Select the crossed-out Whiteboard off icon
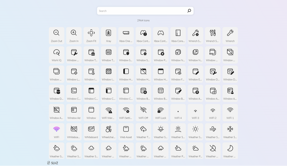 [74, 132]
